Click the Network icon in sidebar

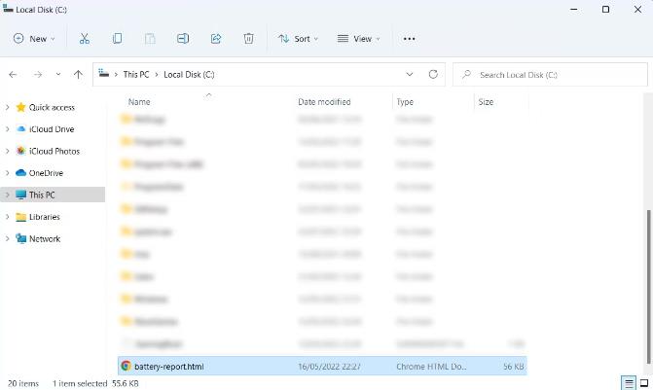20,238
